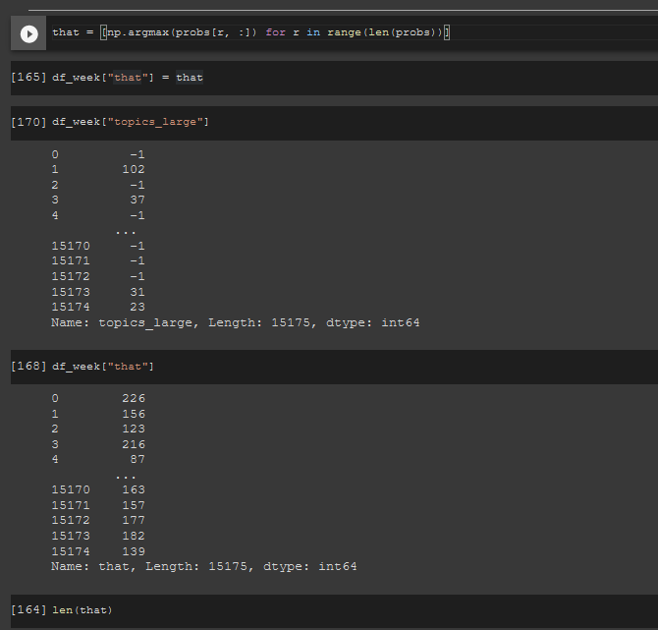The width and height of the screenshot is (658, 630).
Task: Click cell [168] code df_week["that"]
Action: coord(103,367)
